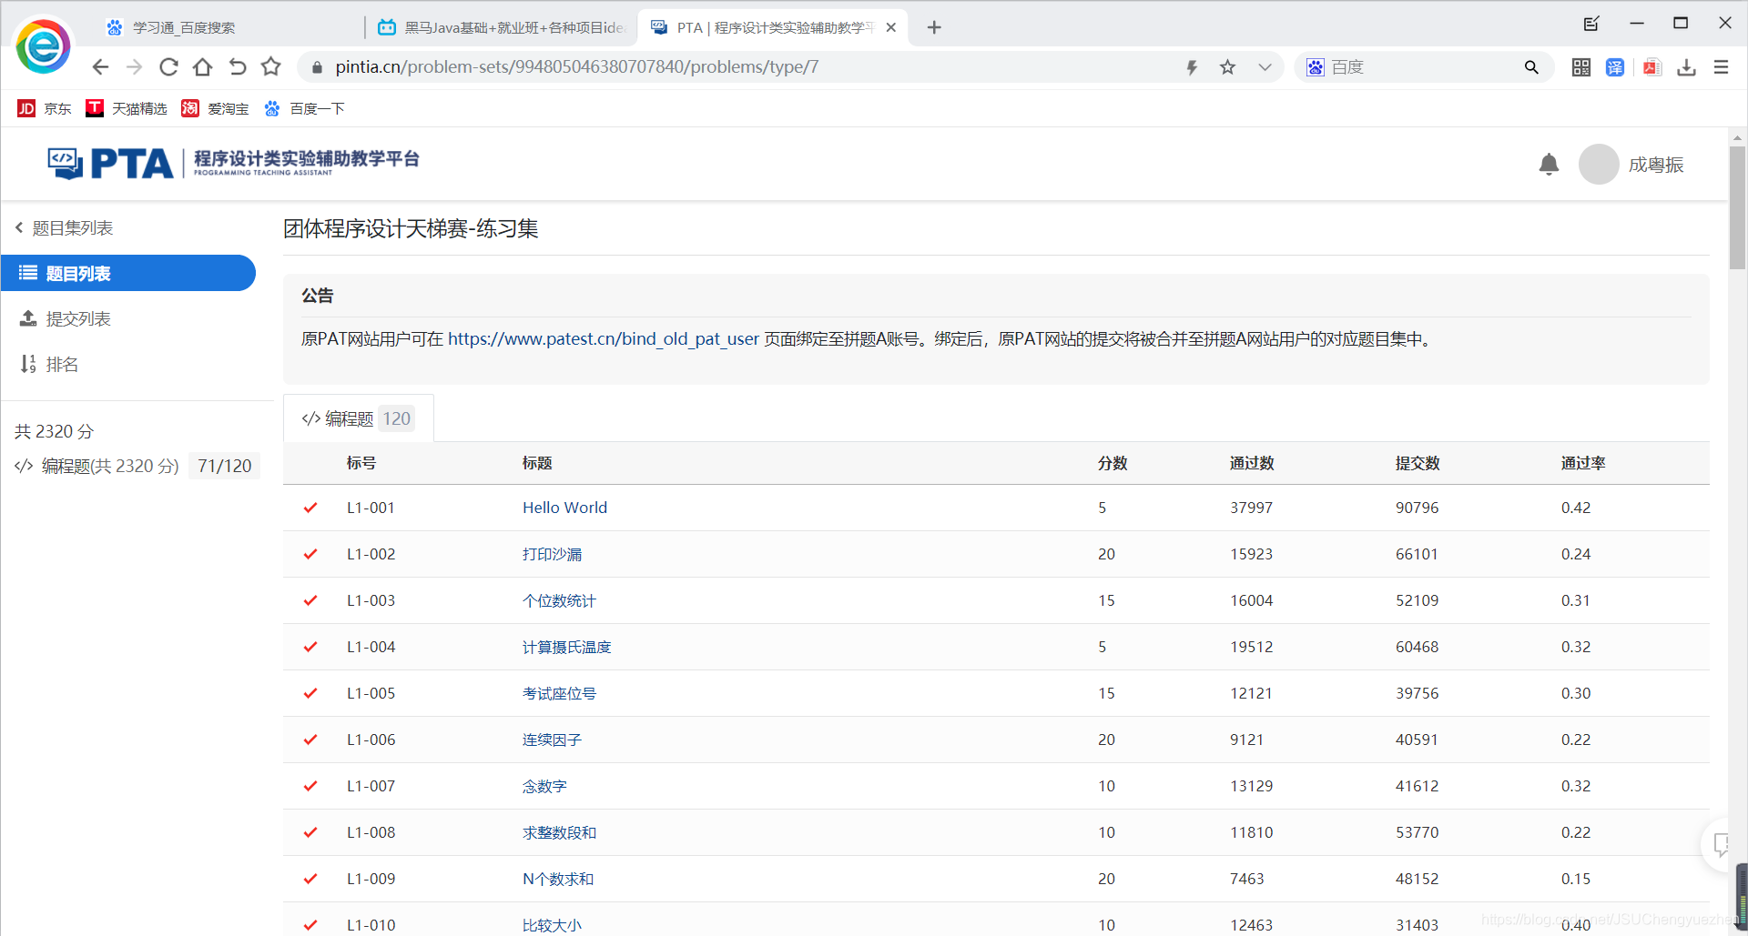Expand the address bar dropdown chevron
Screen dimensions: 1748x936
coord(1265,67)
